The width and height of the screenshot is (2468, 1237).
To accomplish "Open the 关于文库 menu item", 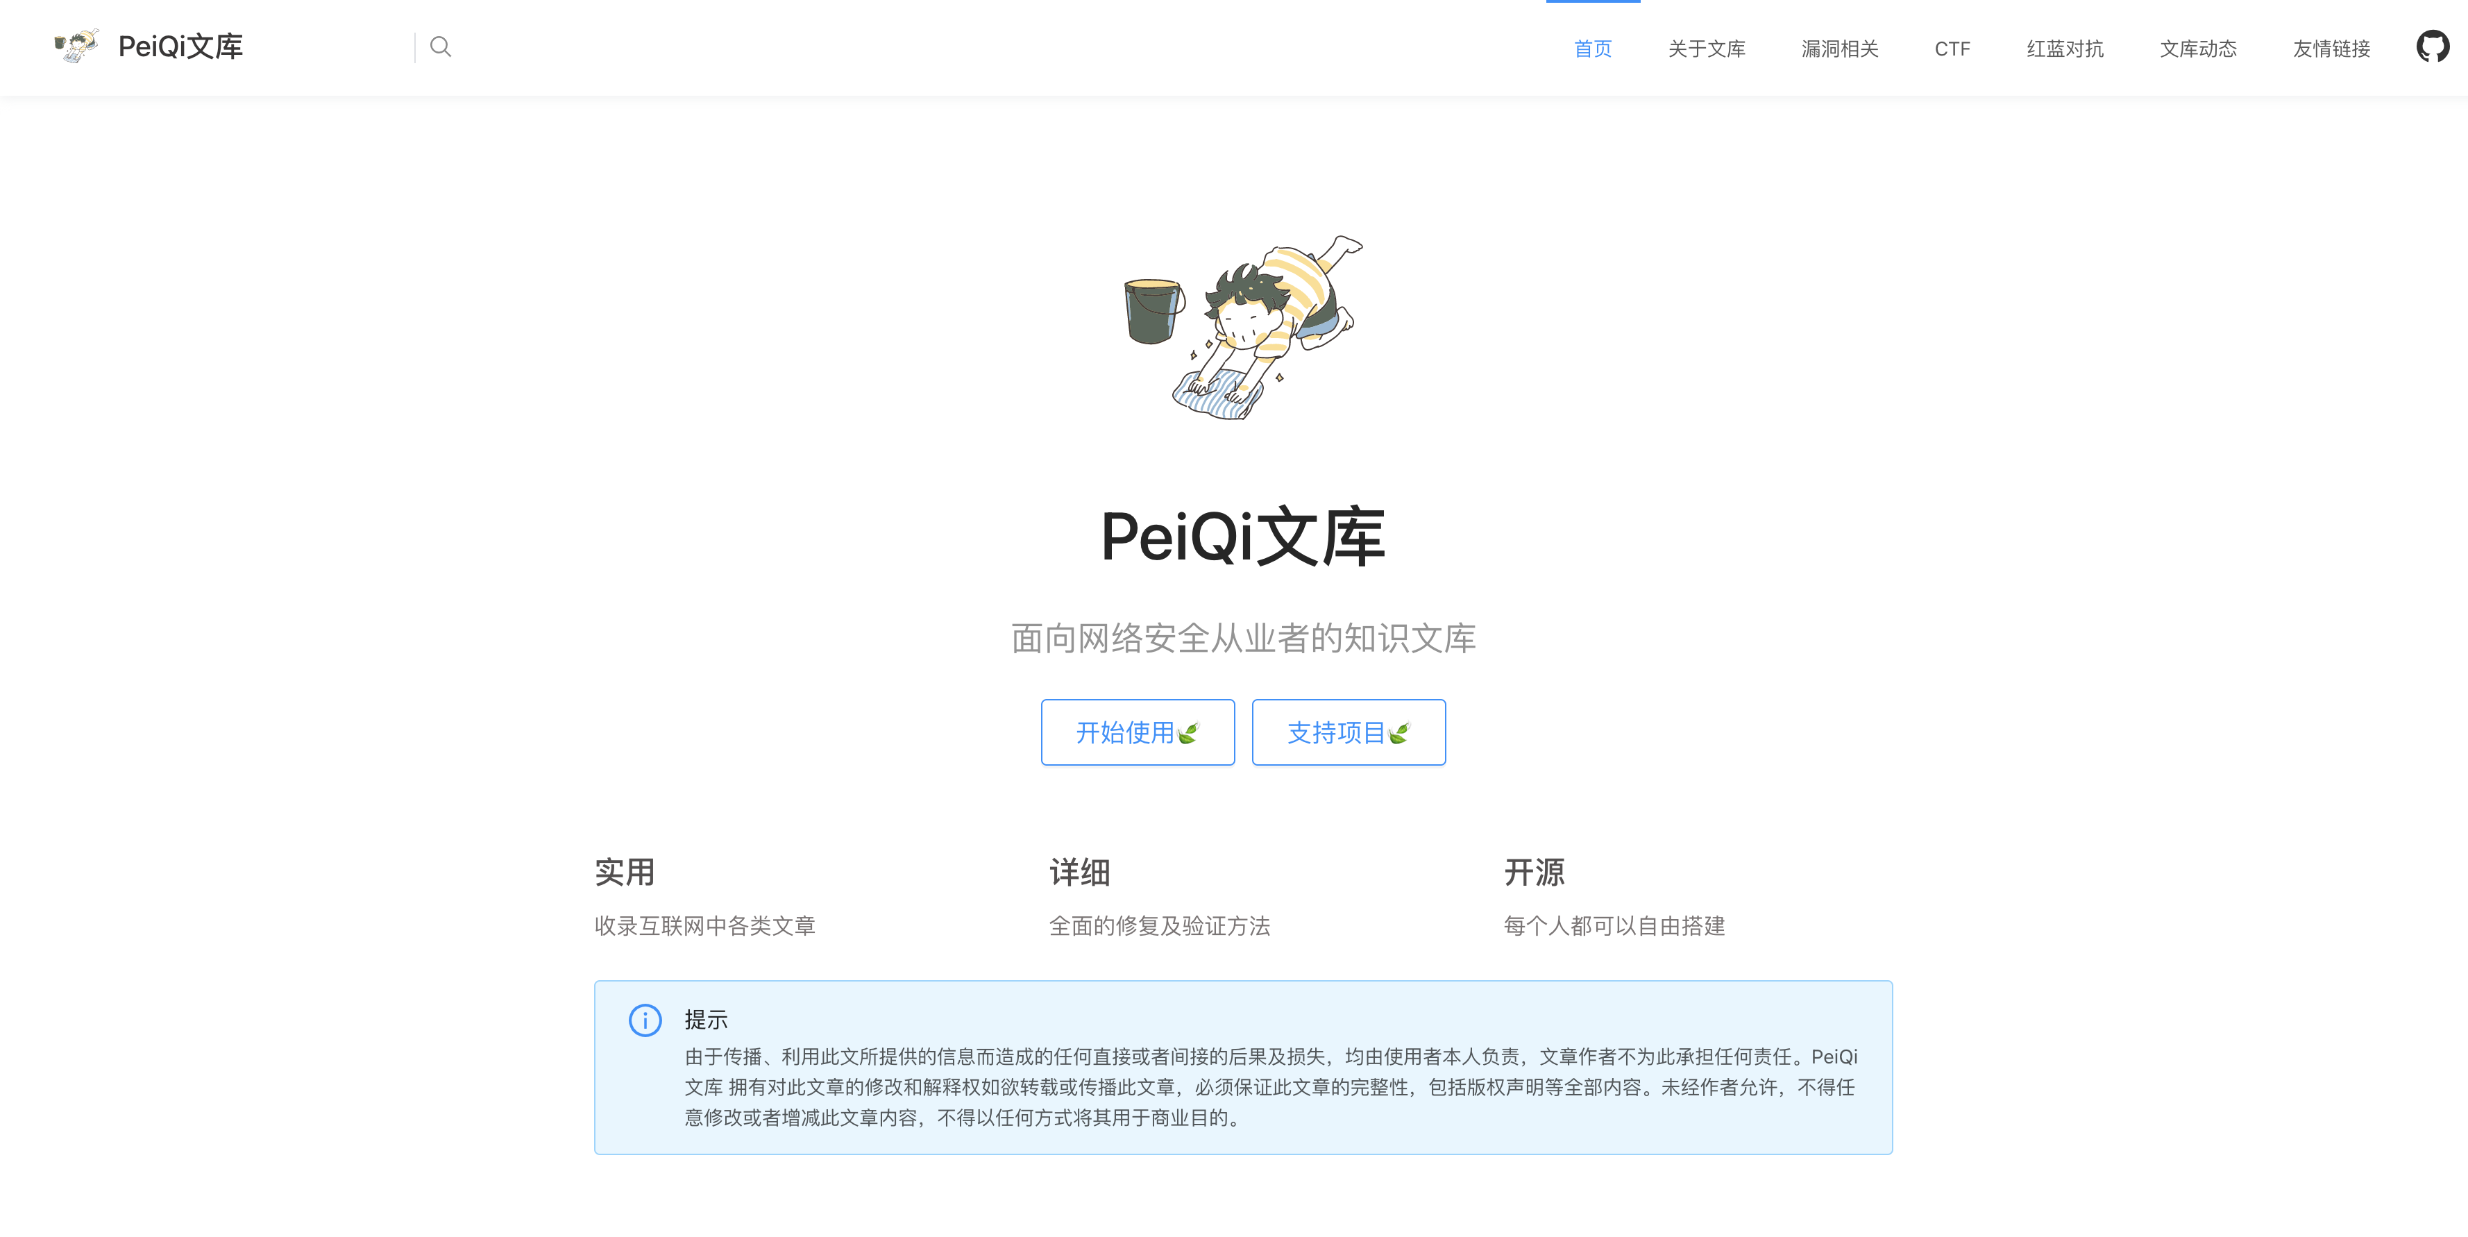I will (x=1707, y=48).
